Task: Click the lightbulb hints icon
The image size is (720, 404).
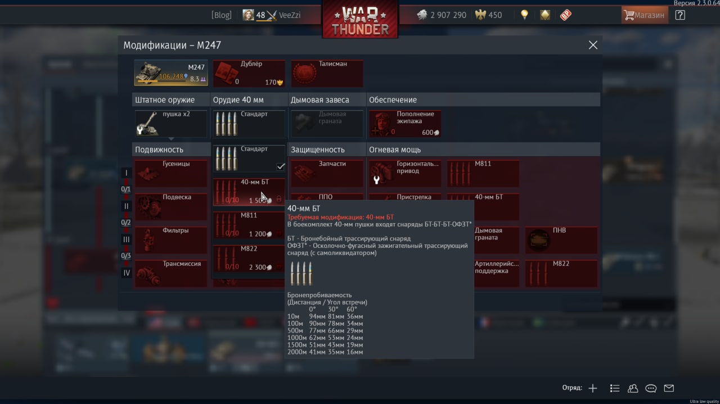Action: (x=524, y=15)
